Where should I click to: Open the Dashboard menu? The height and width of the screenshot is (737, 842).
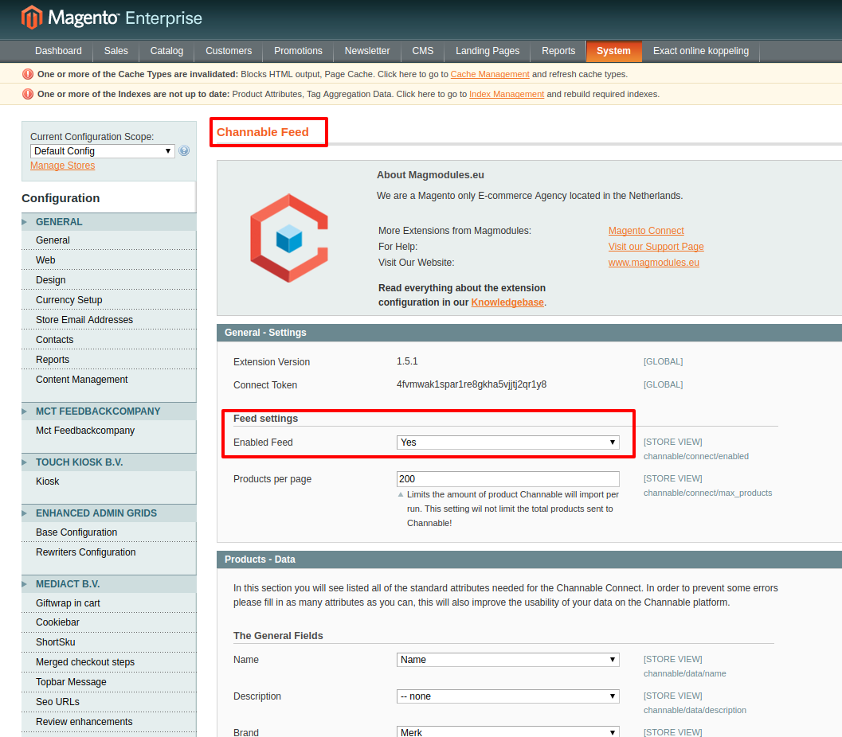58,51
